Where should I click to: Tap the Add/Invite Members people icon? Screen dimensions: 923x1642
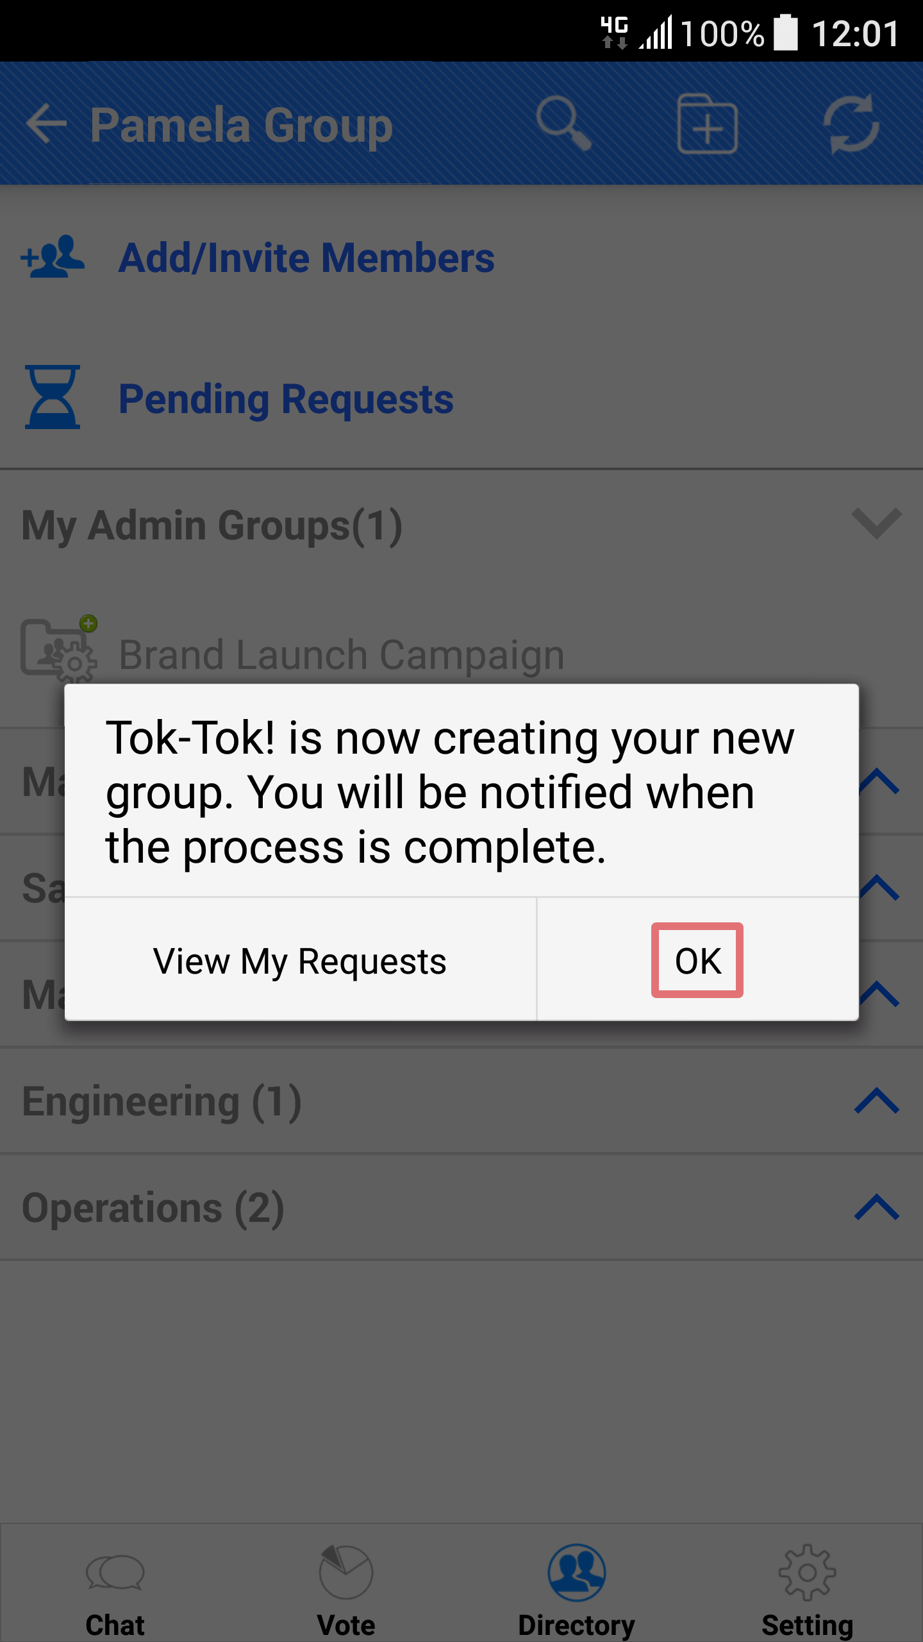coord(53,257)
